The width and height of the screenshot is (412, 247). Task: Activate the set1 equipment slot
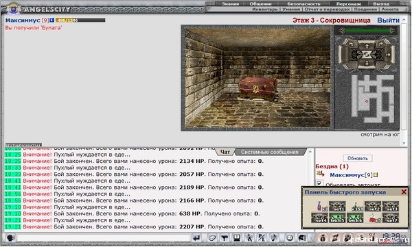[337, 207]
